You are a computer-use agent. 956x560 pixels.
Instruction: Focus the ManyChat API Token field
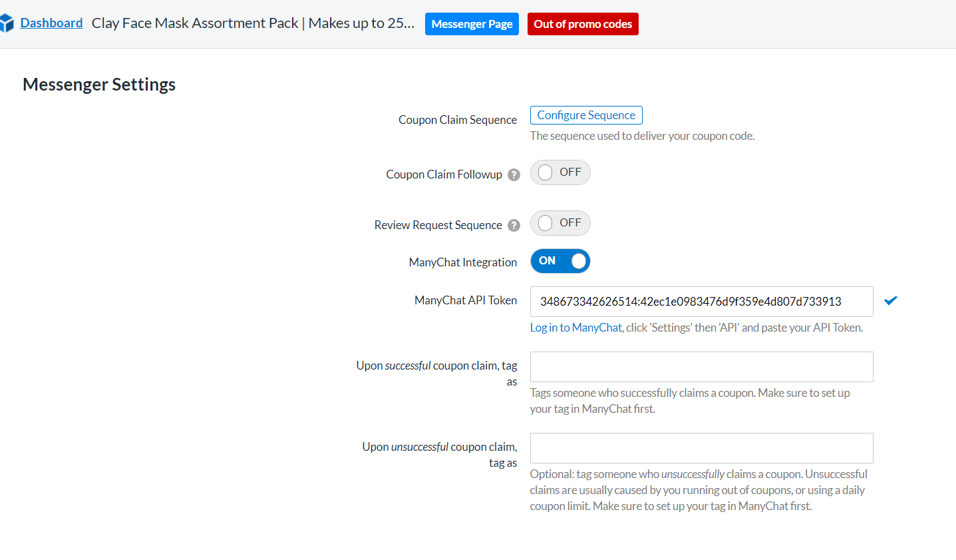point(701,302)
